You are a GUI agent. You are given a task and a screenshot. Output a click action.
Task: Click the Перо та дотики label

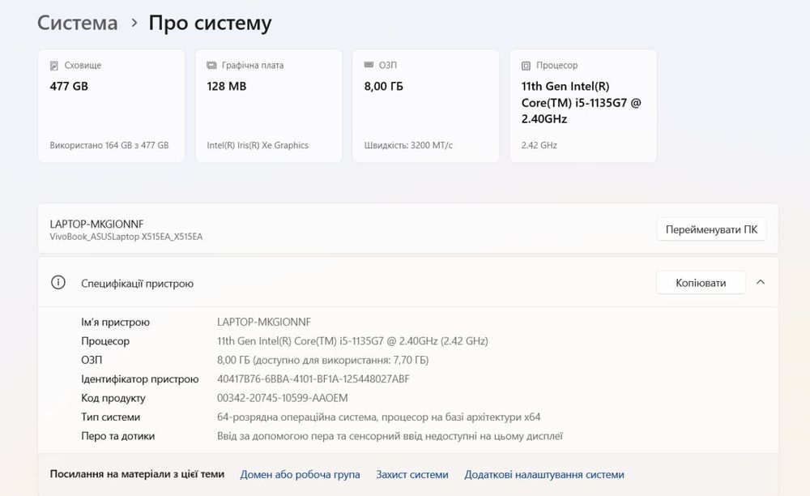tap(117, 436)
